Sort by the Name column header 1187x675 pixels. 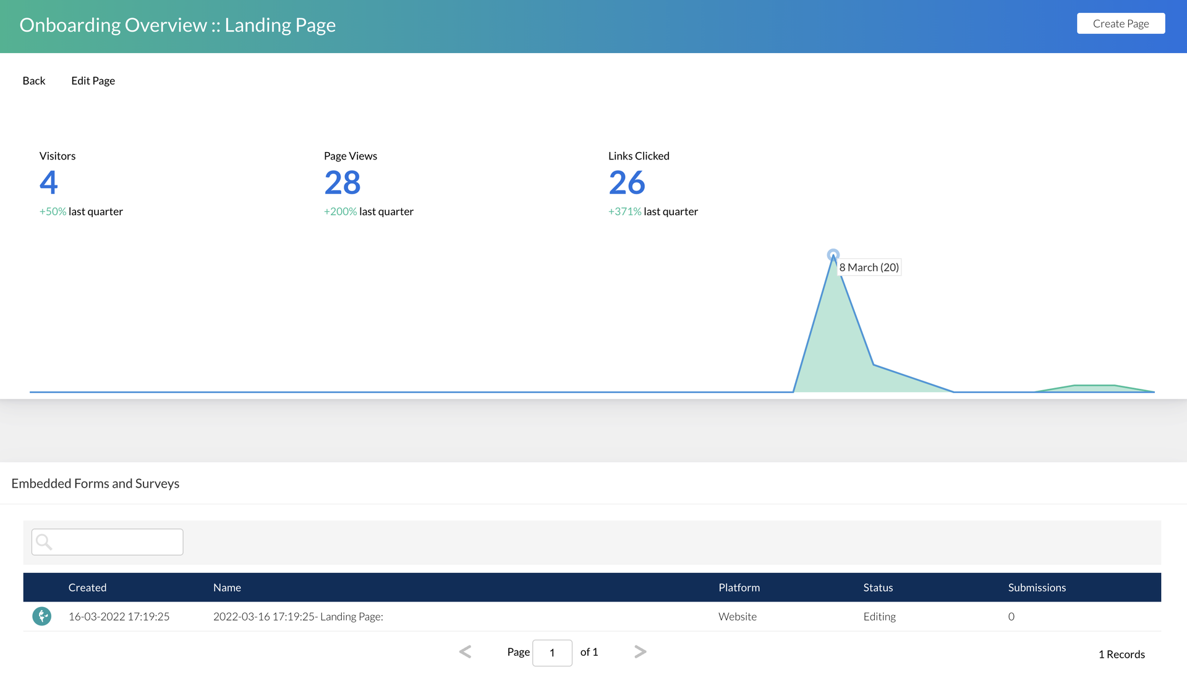227,588
